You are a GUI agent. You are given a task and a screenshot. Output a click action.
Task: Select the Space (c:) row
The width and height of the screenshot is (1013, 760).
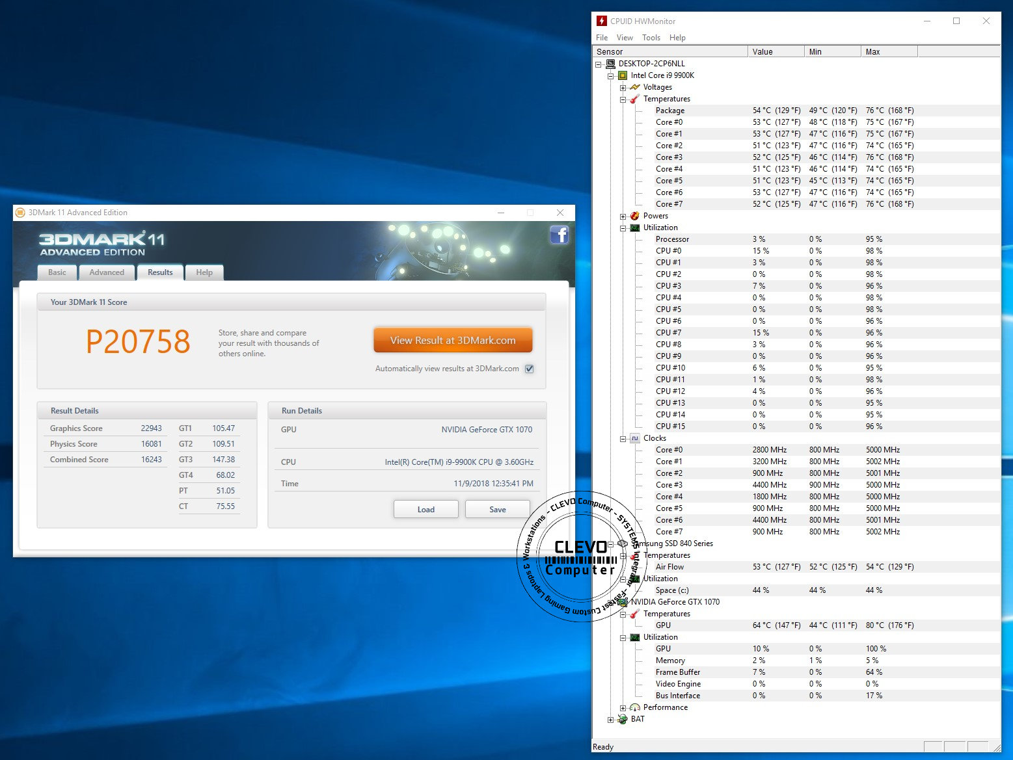tap(828, 590)
